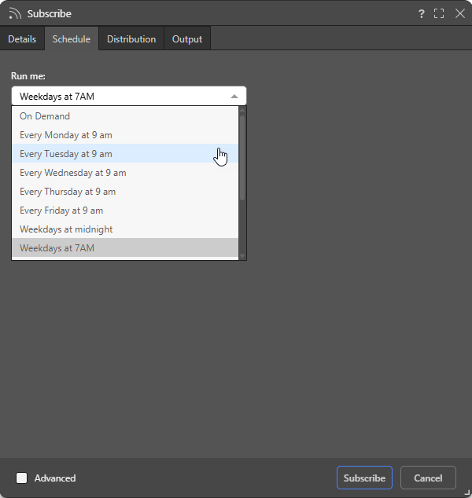Select Weekdays at midnight option

125,229
